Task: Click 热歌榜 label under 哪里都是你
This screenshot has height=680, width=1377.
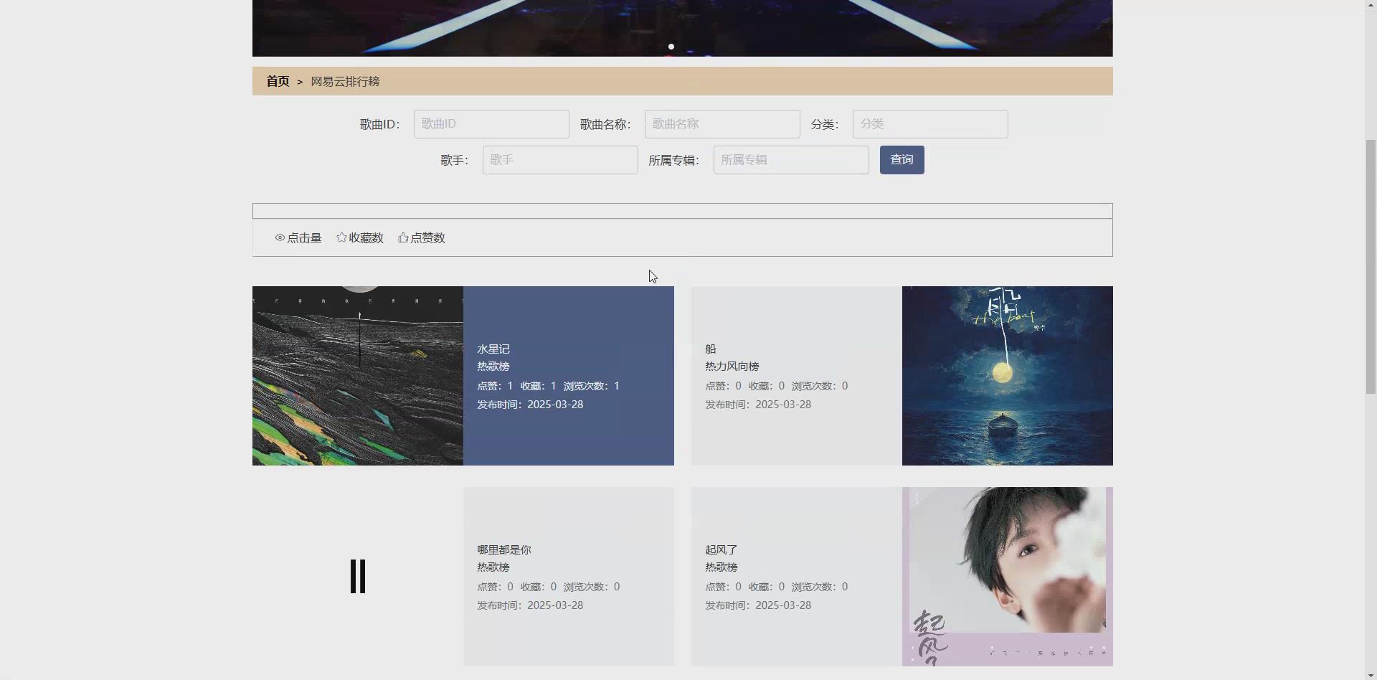Action: tap(493, 567)
